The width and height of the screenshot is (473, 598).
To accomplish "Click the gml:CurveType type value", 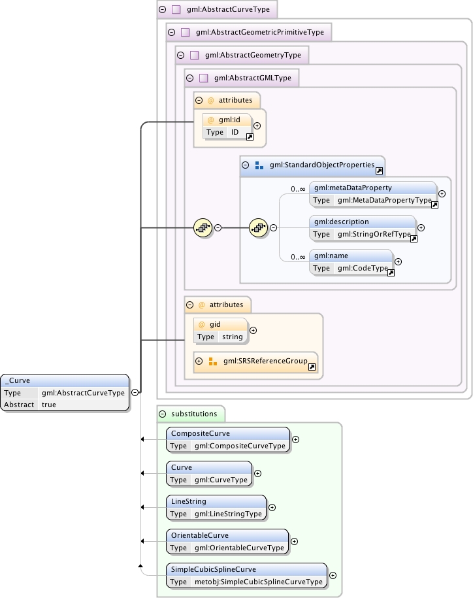I will (221, 480).
